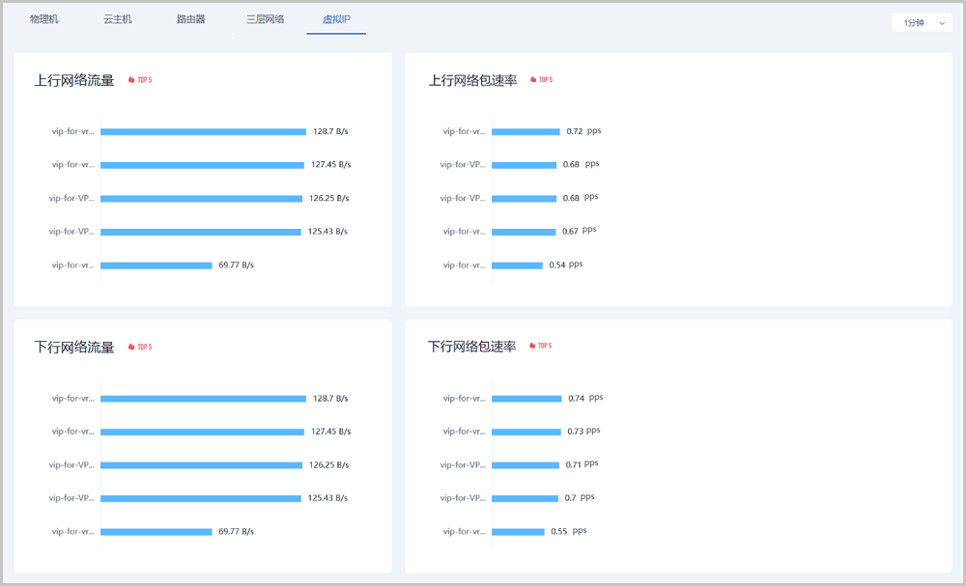Select the 三层网络 tab
Viewport: 966px width, 586px height.
pos(265,19)
